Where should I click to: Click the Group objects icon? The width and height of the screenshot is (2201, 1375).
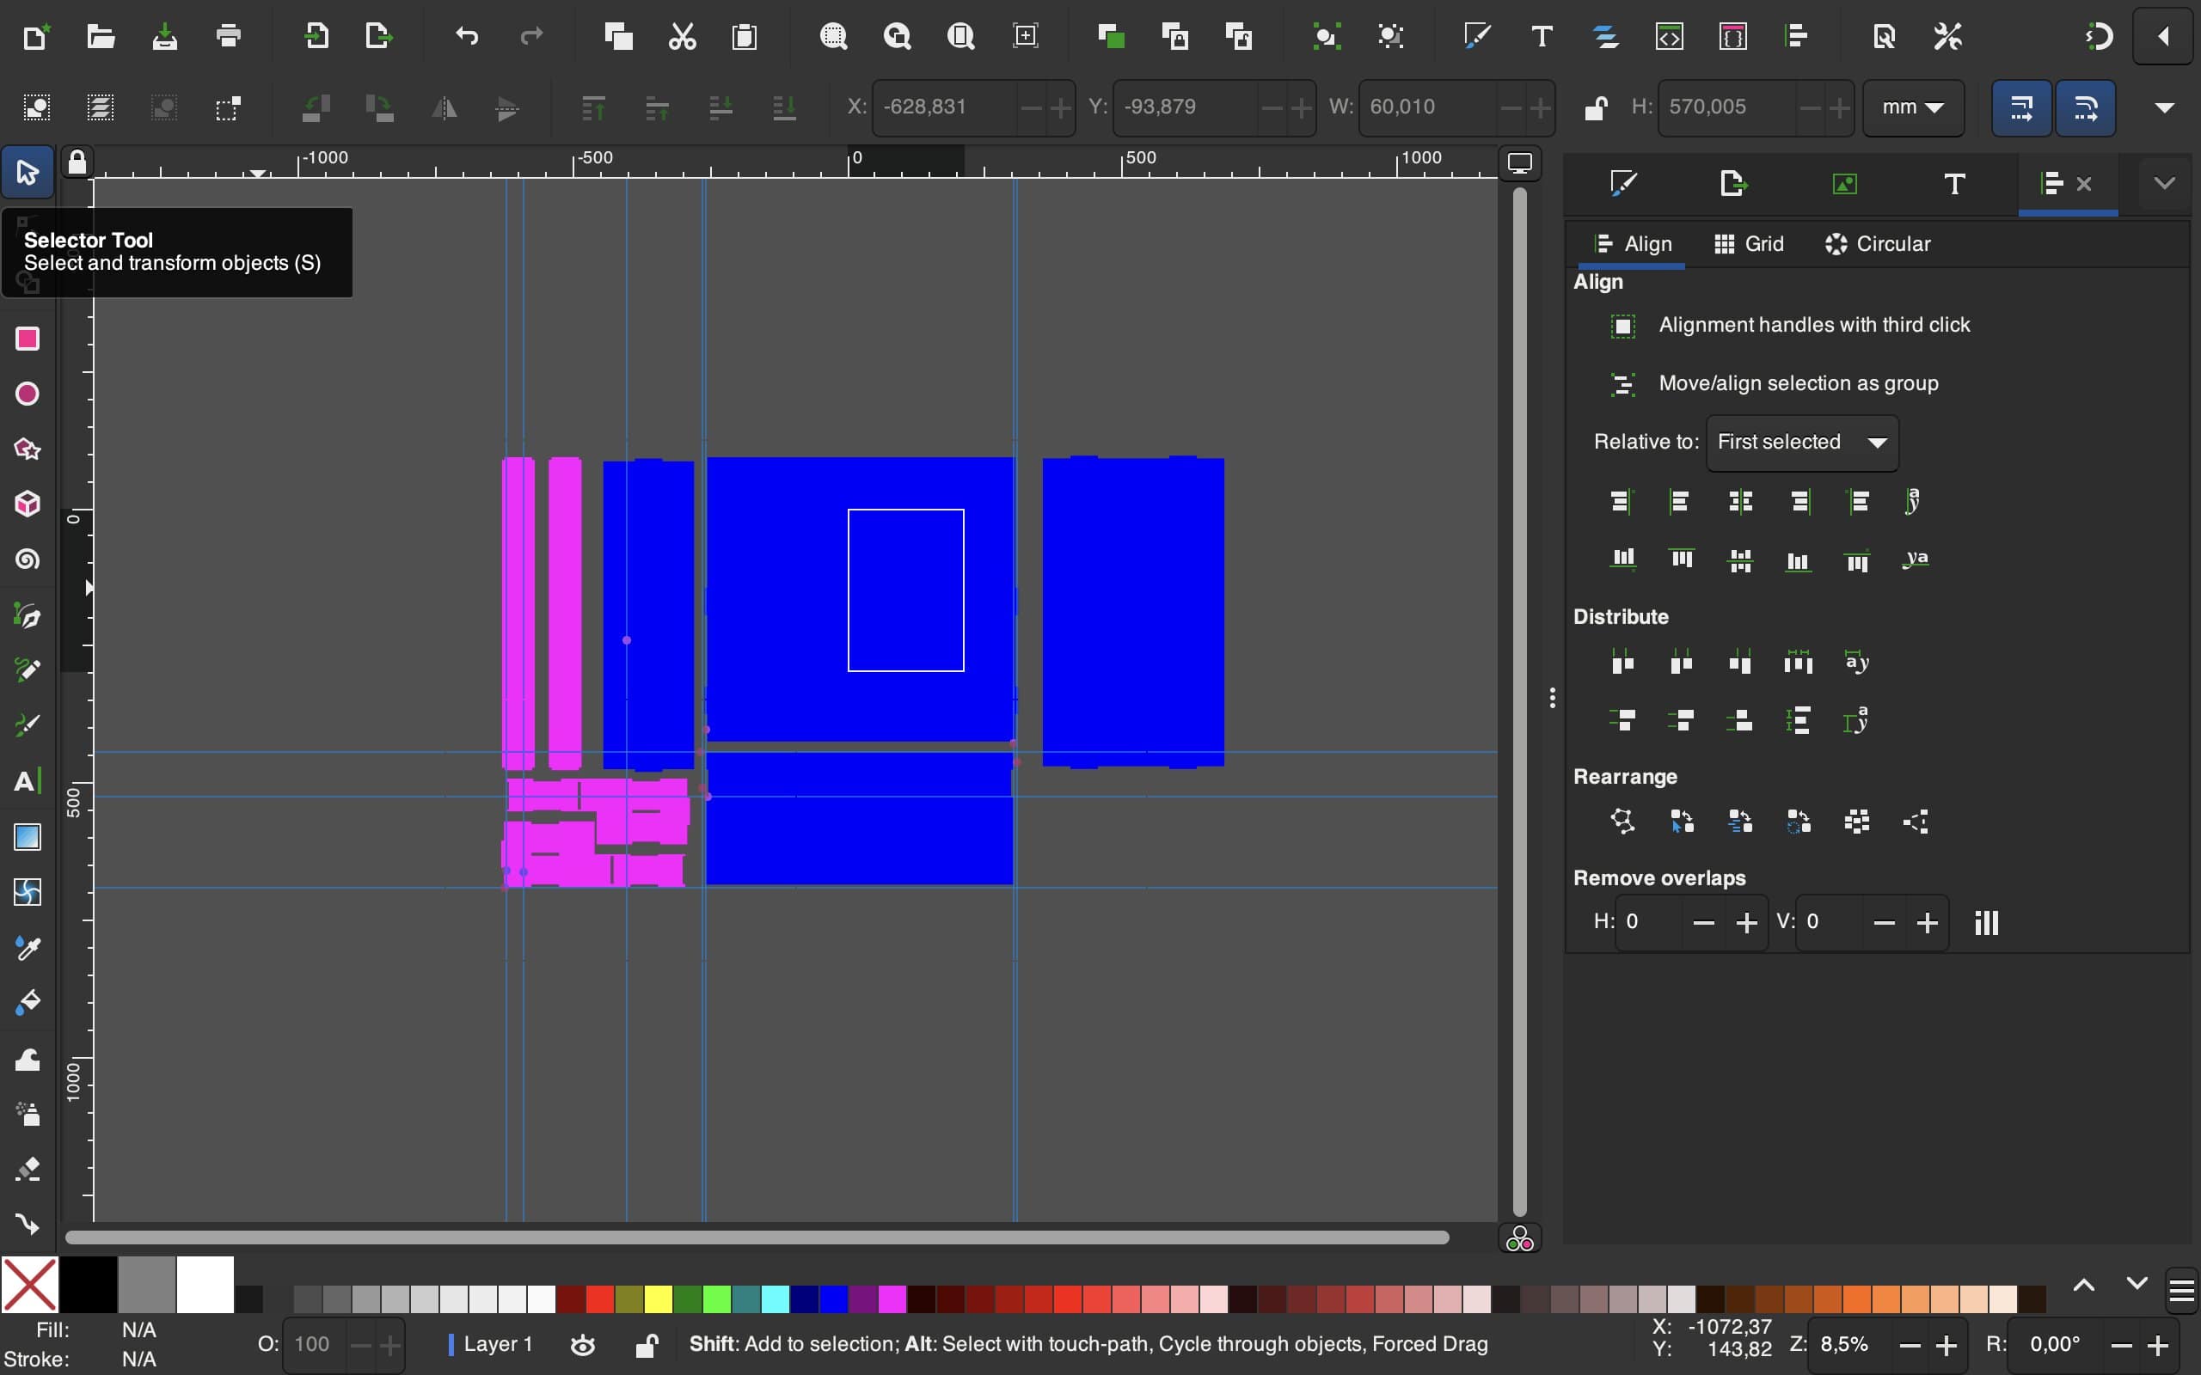[1326, 36]
